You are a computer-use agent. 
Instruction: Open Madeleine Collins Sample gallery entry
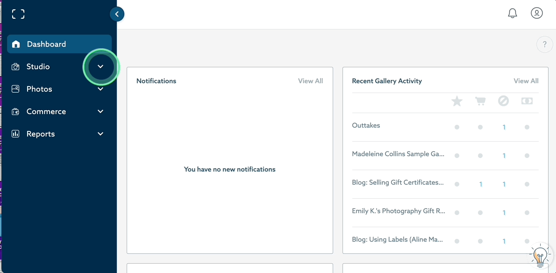pos(398,154)
